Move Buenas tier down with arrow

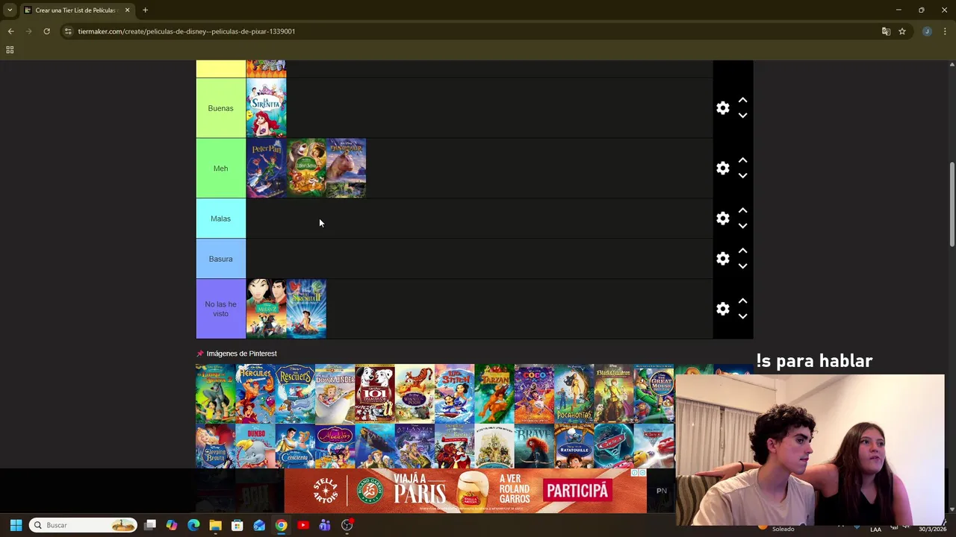[x=742, y=116]
